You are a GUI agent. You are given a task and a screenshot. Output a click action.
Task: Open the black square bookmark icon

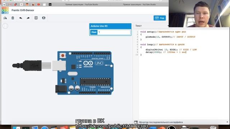pyautogui.click(x=50, y=5)
